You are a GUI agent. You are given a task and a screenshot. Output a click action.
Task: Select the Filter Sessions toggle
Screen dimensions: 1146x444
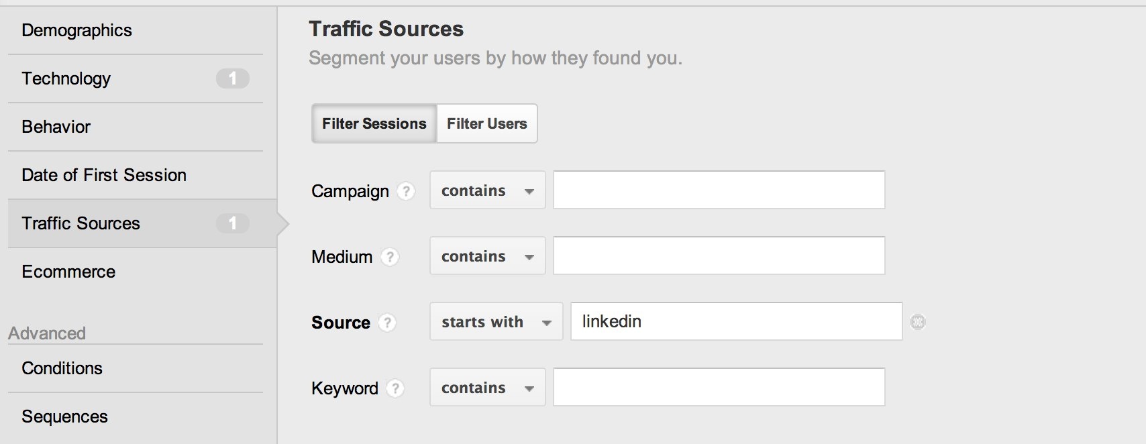[x=374, y=123]
